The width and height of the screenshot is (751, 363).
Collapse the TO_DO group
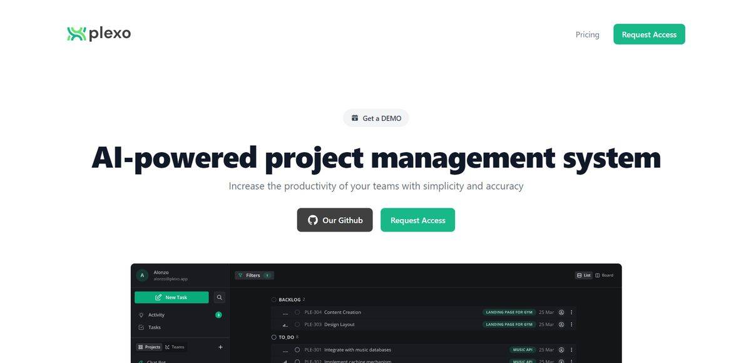click(x=274, y=337)
